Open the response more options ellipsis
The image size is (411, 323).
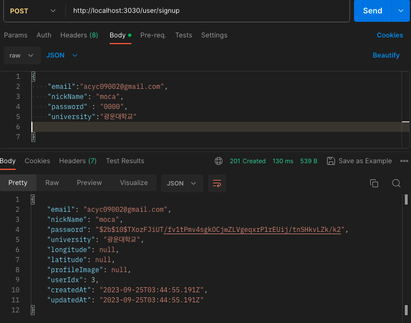pyautogui.click(x=404, y=161)
